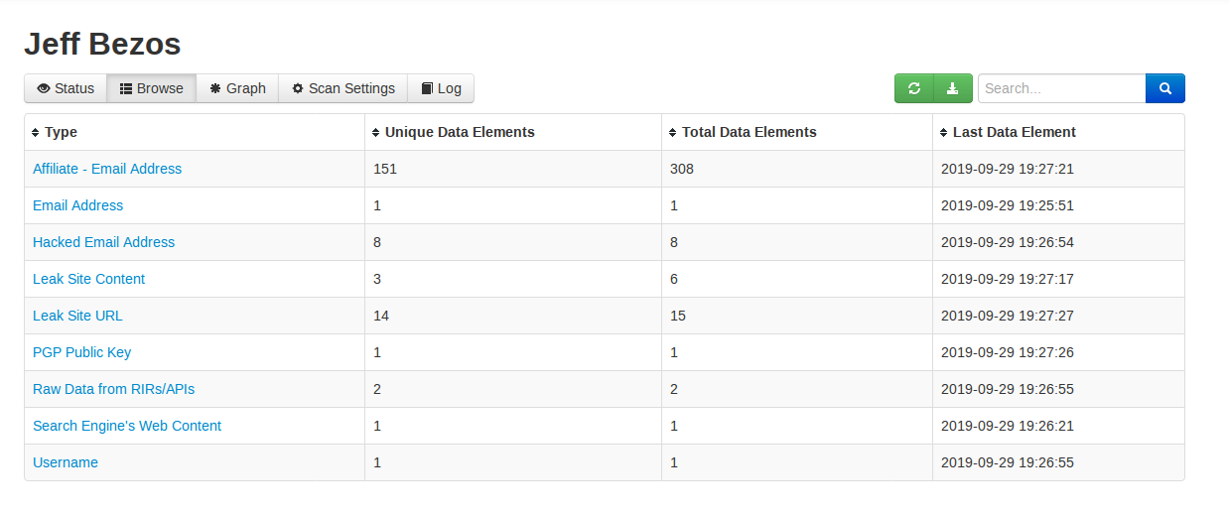1229x516 pixels.
Task: View the Log tab
Action: pos(441,88)
